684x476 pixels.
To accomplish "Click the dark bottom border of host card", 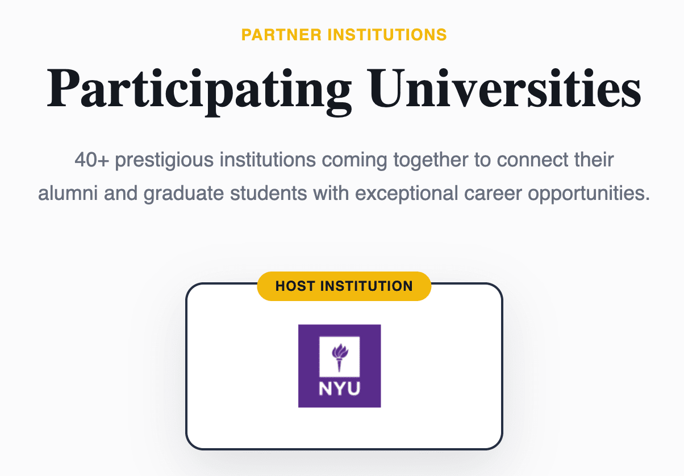I will 344,449.
